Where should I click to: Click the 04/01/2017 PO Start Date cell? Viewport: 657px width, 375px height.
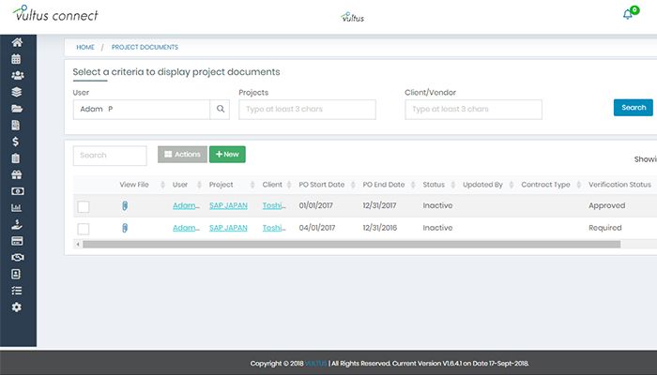coord(317,228)
